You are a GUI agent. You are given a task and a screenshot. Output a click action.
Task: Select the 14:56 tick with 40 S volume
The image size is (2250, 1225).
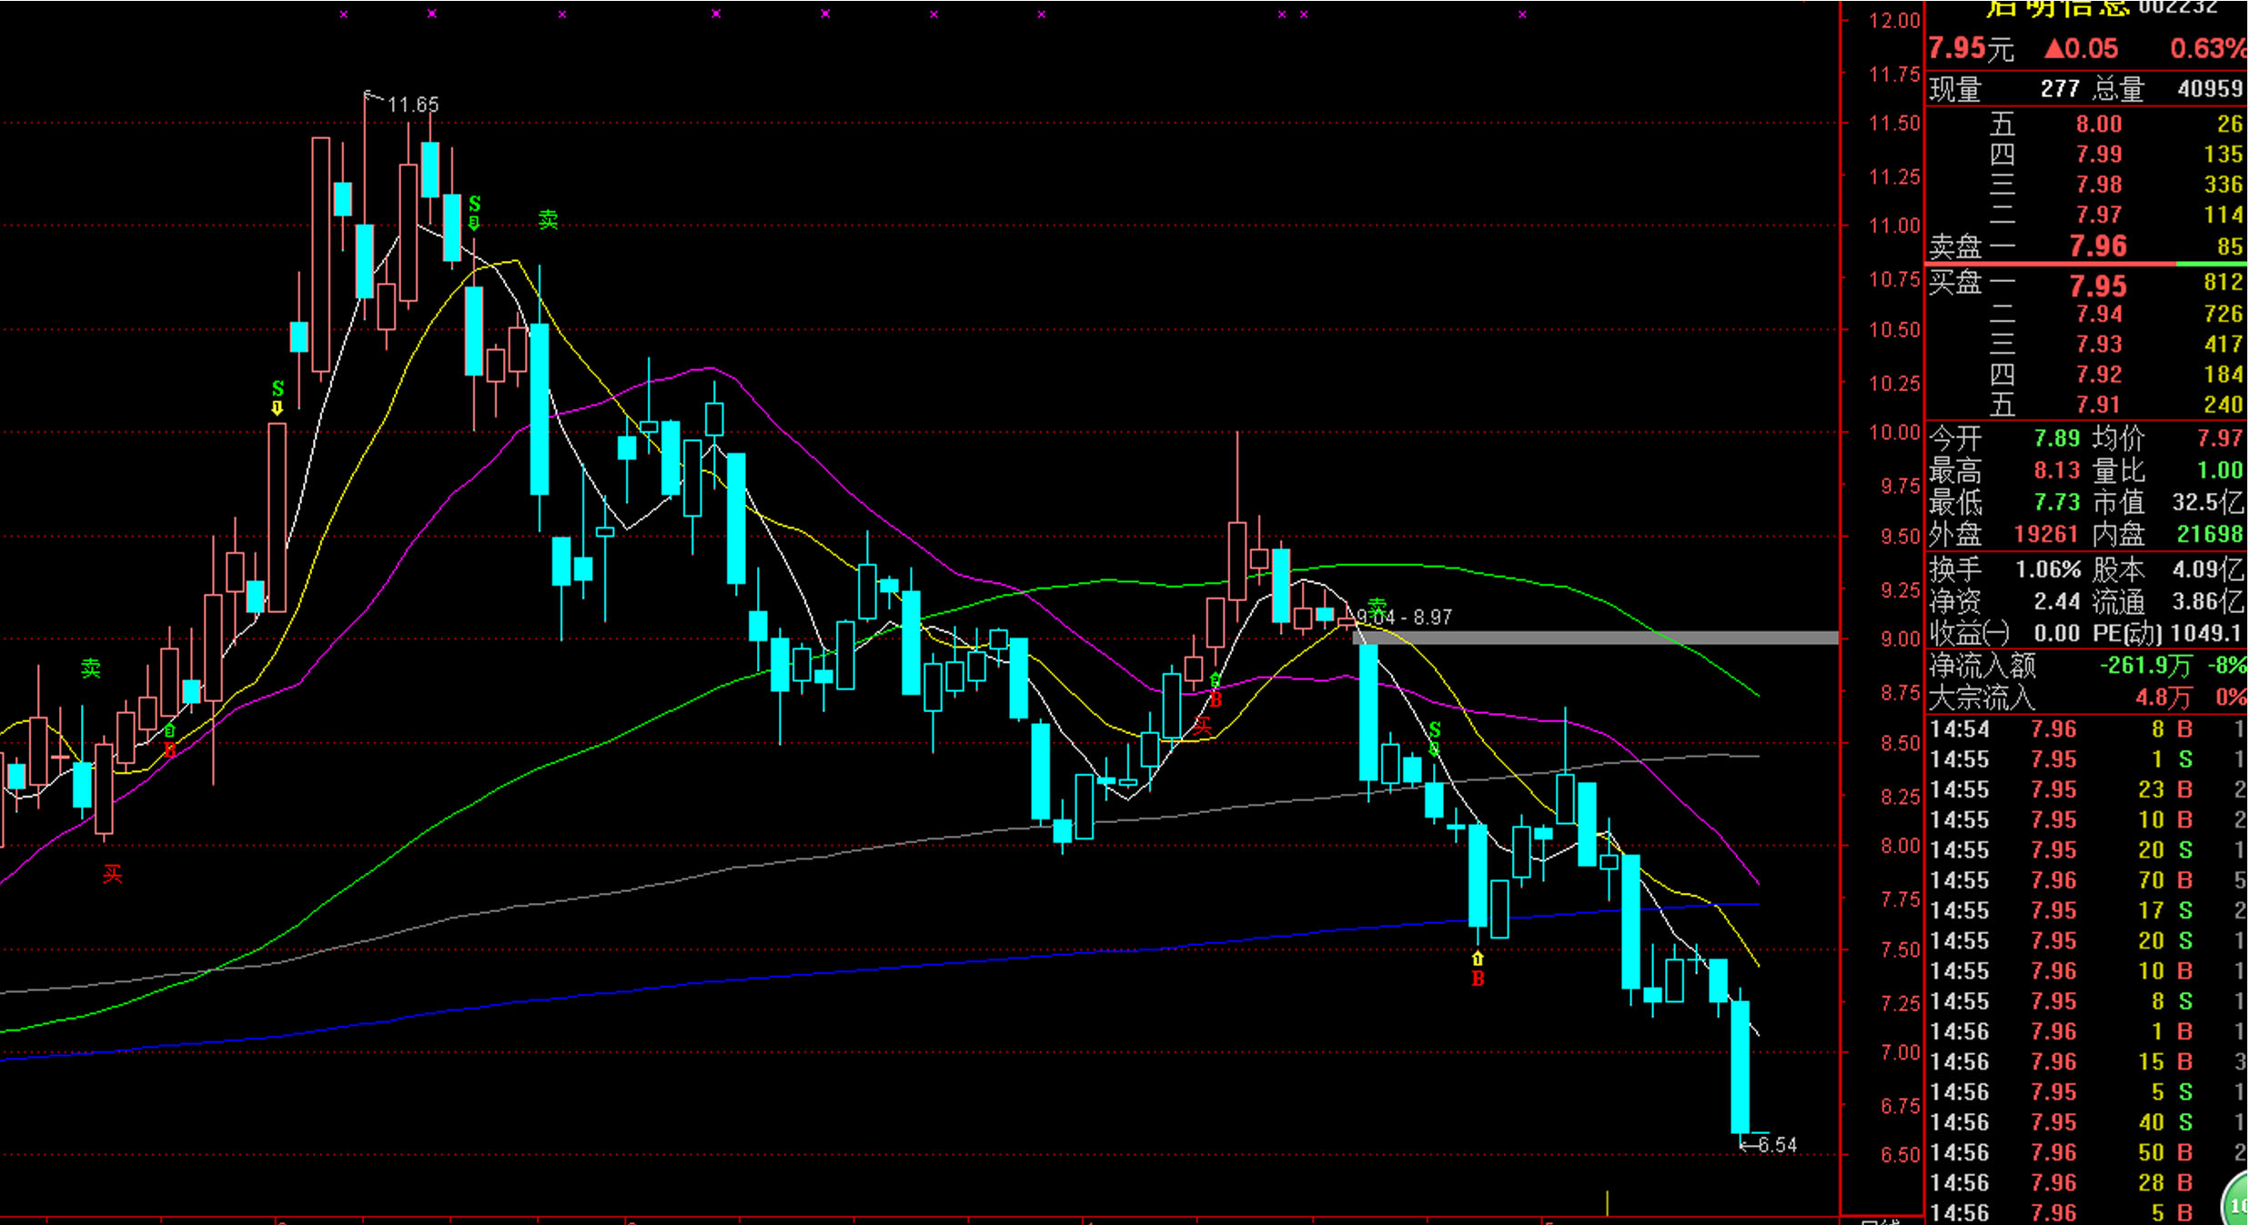[2087, 1122]
